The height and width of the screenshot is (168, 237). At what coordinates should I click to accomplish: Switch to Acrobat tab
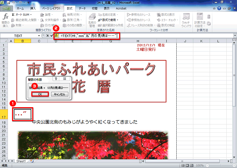pyautogui.click(x=121, y=9)
